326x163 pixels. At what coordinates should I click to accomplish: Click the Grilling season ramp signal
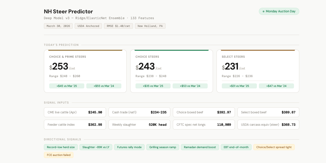pos(163,147)
